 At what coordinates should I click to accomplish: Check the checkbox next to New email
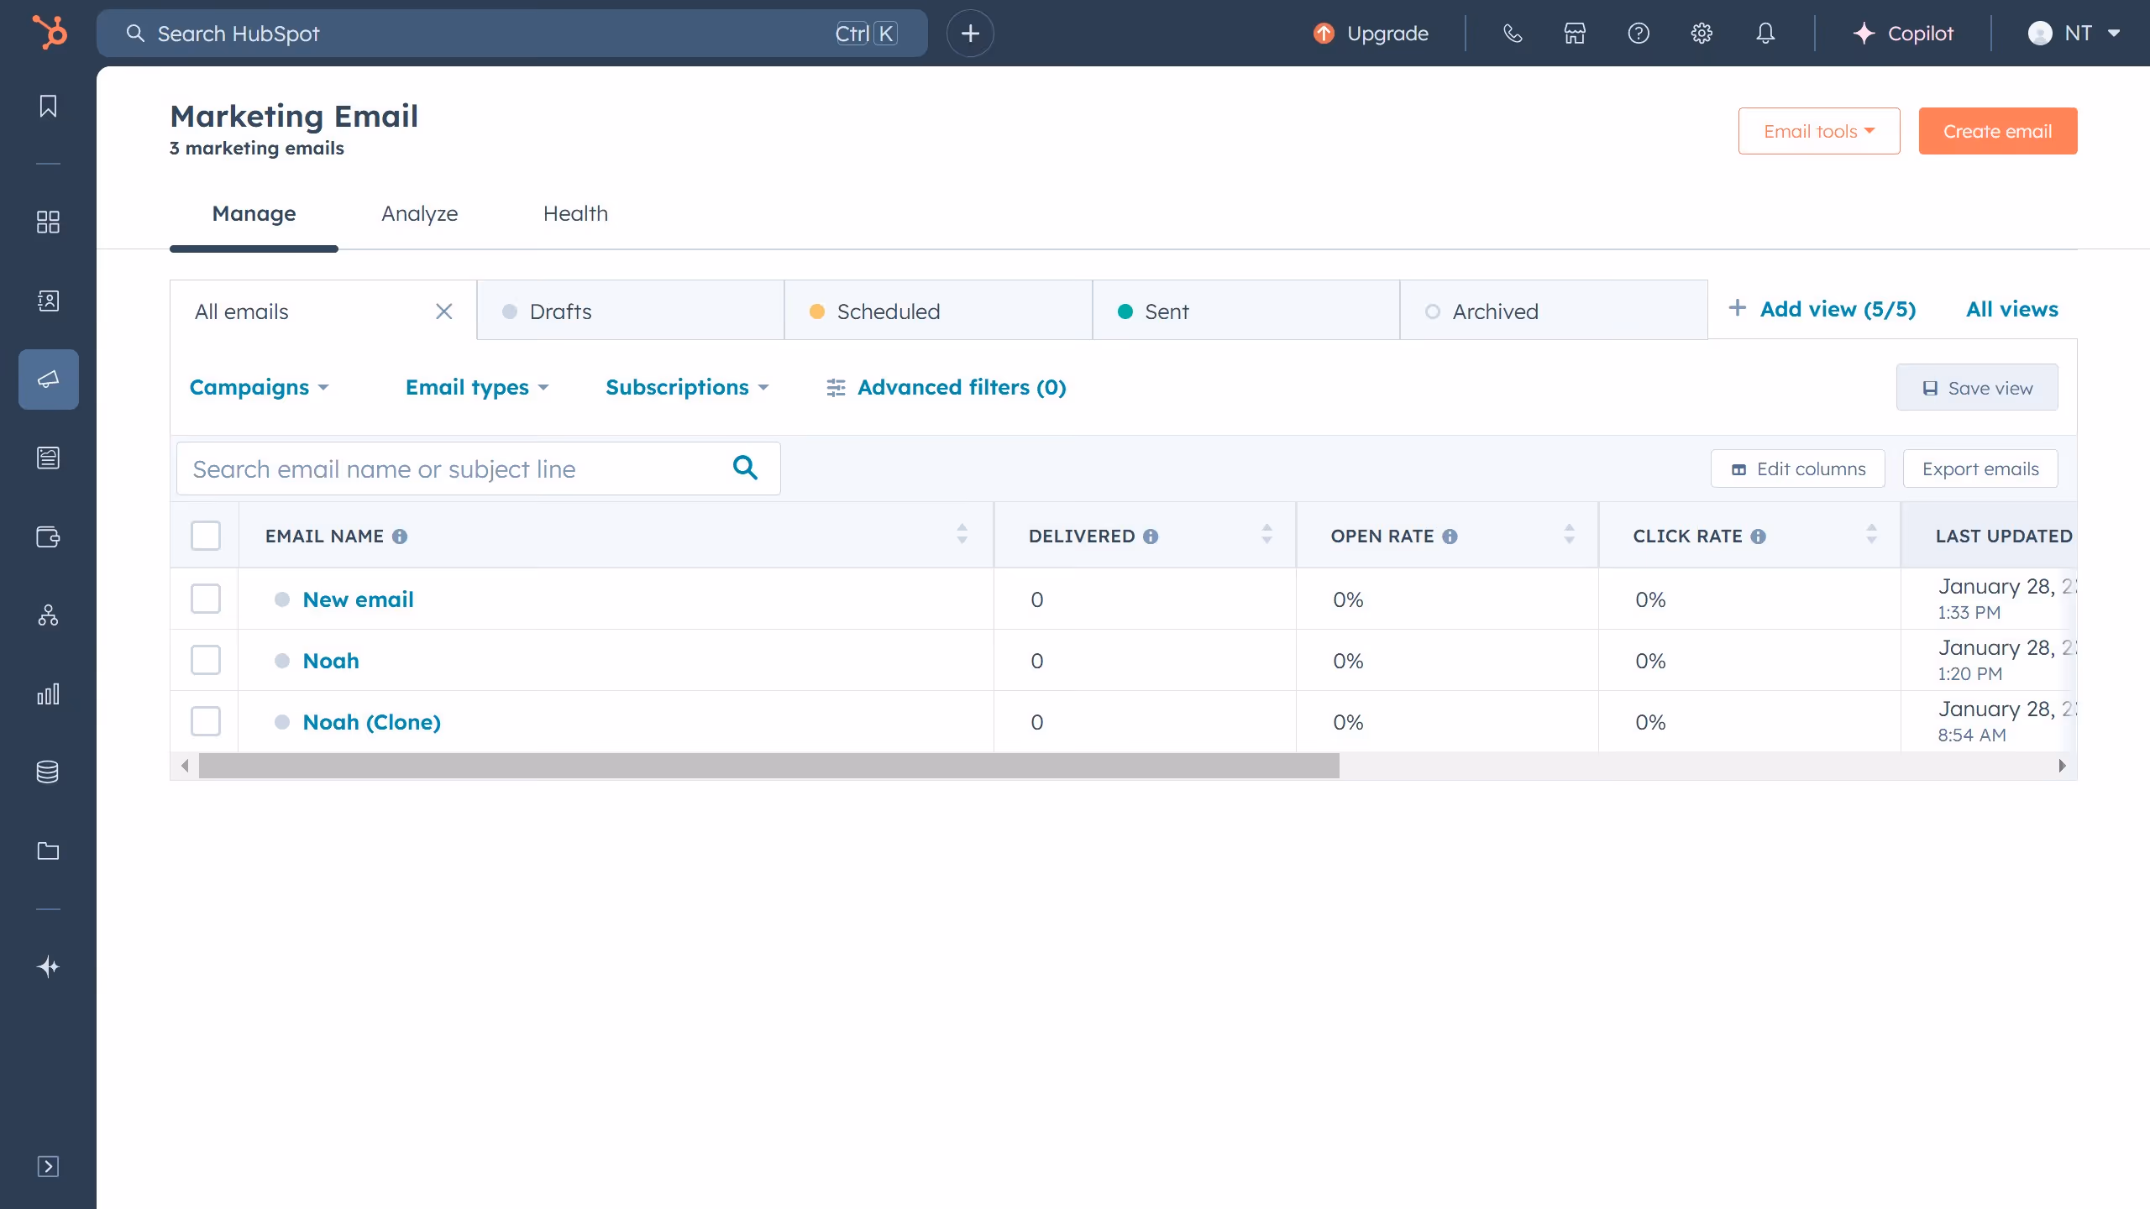[x=206, y=599]
